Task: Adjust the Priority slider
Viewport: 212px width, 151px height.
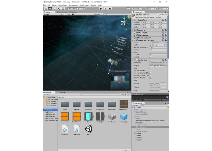Action: pos(154,84)
